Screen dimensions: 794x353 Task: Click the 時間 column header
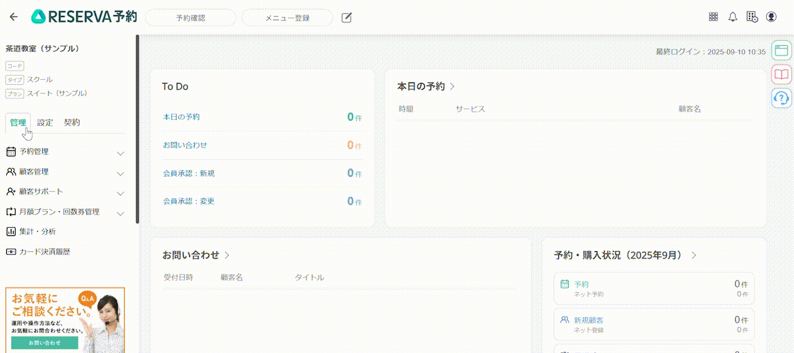click(406, 109)
